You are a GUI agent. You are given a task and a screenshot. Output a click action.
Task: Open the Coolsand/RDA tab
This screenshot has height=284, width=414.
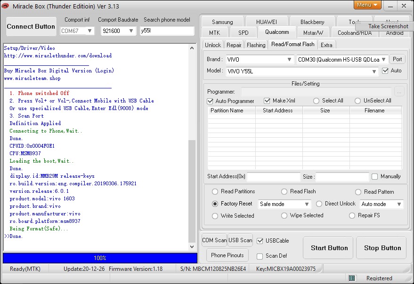(355, 33)
